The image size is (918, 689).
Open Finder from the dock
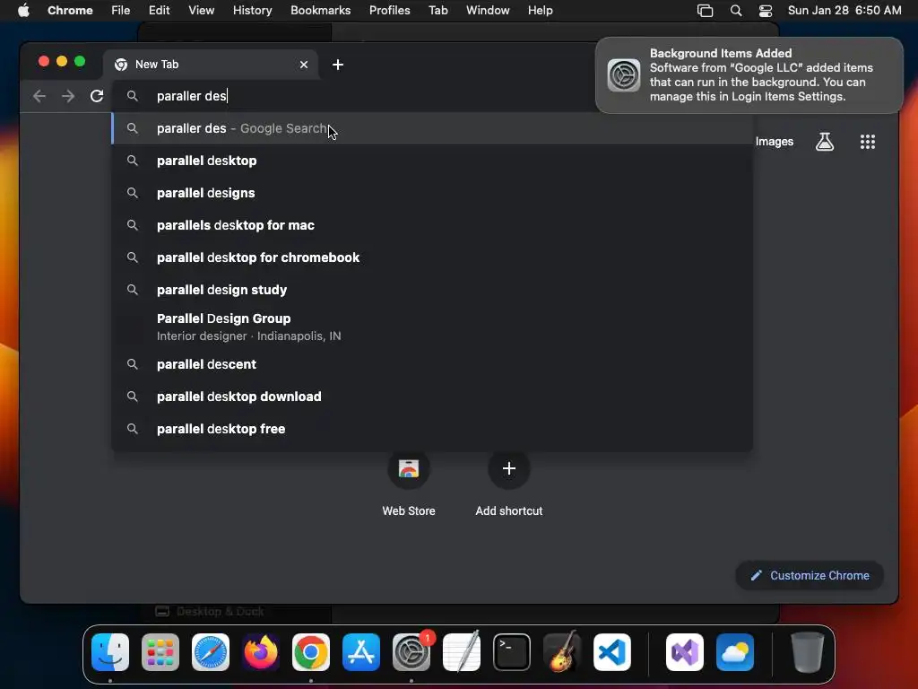click(110, 652)
